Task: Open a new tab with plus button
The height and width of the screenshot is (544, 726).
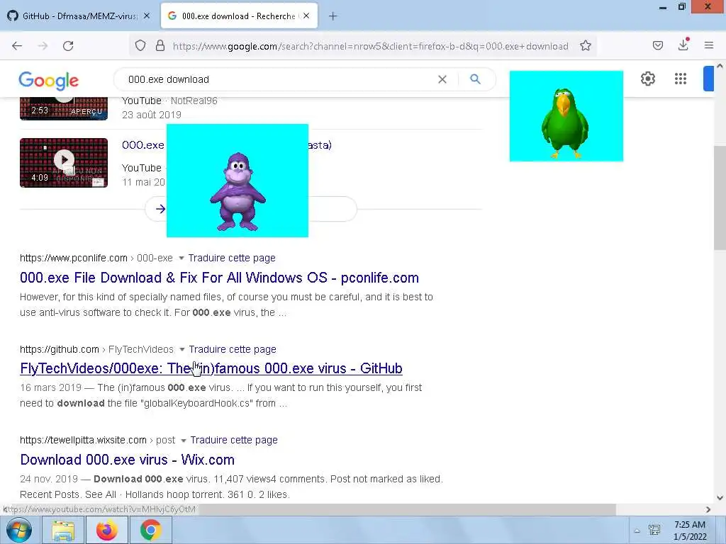Action: [333, 16]
